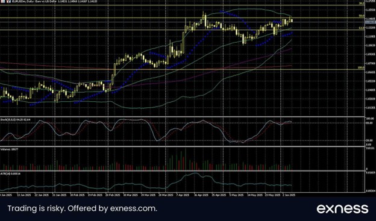Click the 1.09305 price label on the price axis
This screenshot has height=221, width=376.
(371, 54)
